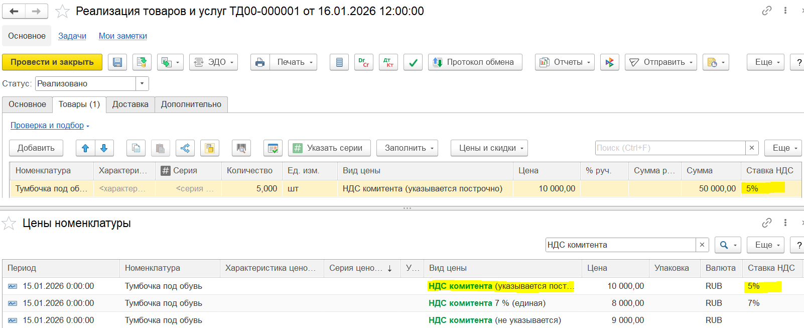This screenshot has height=328, width=804.
Task: Open the Дополнительно tab
Action: [191, 104]
